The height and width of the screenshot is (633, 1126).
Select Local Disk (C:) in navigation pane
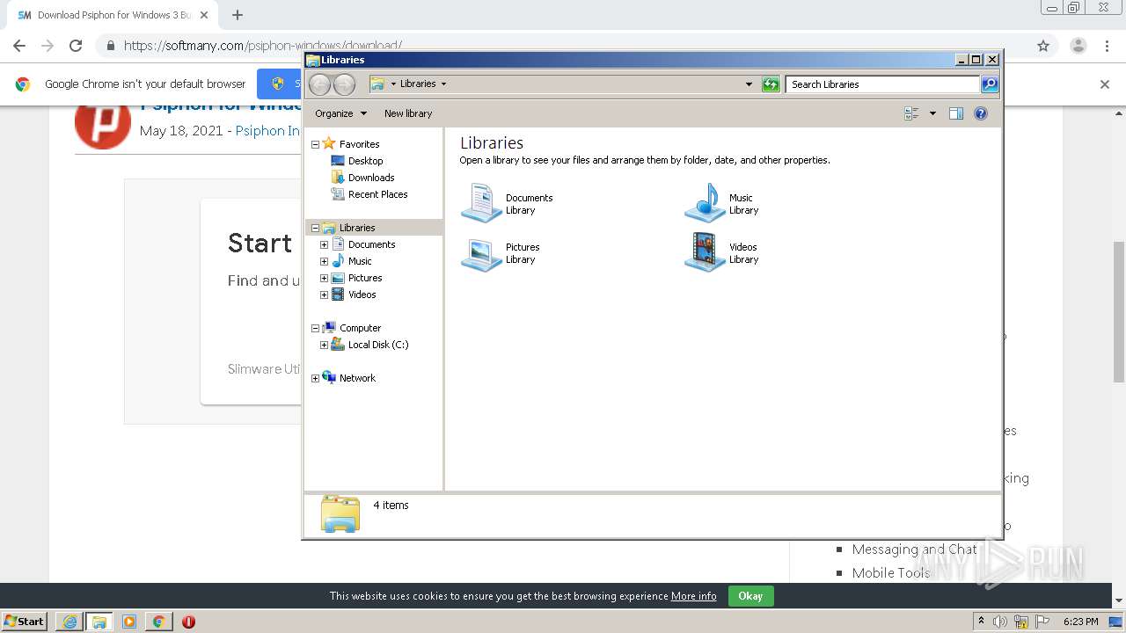[377, 345]
